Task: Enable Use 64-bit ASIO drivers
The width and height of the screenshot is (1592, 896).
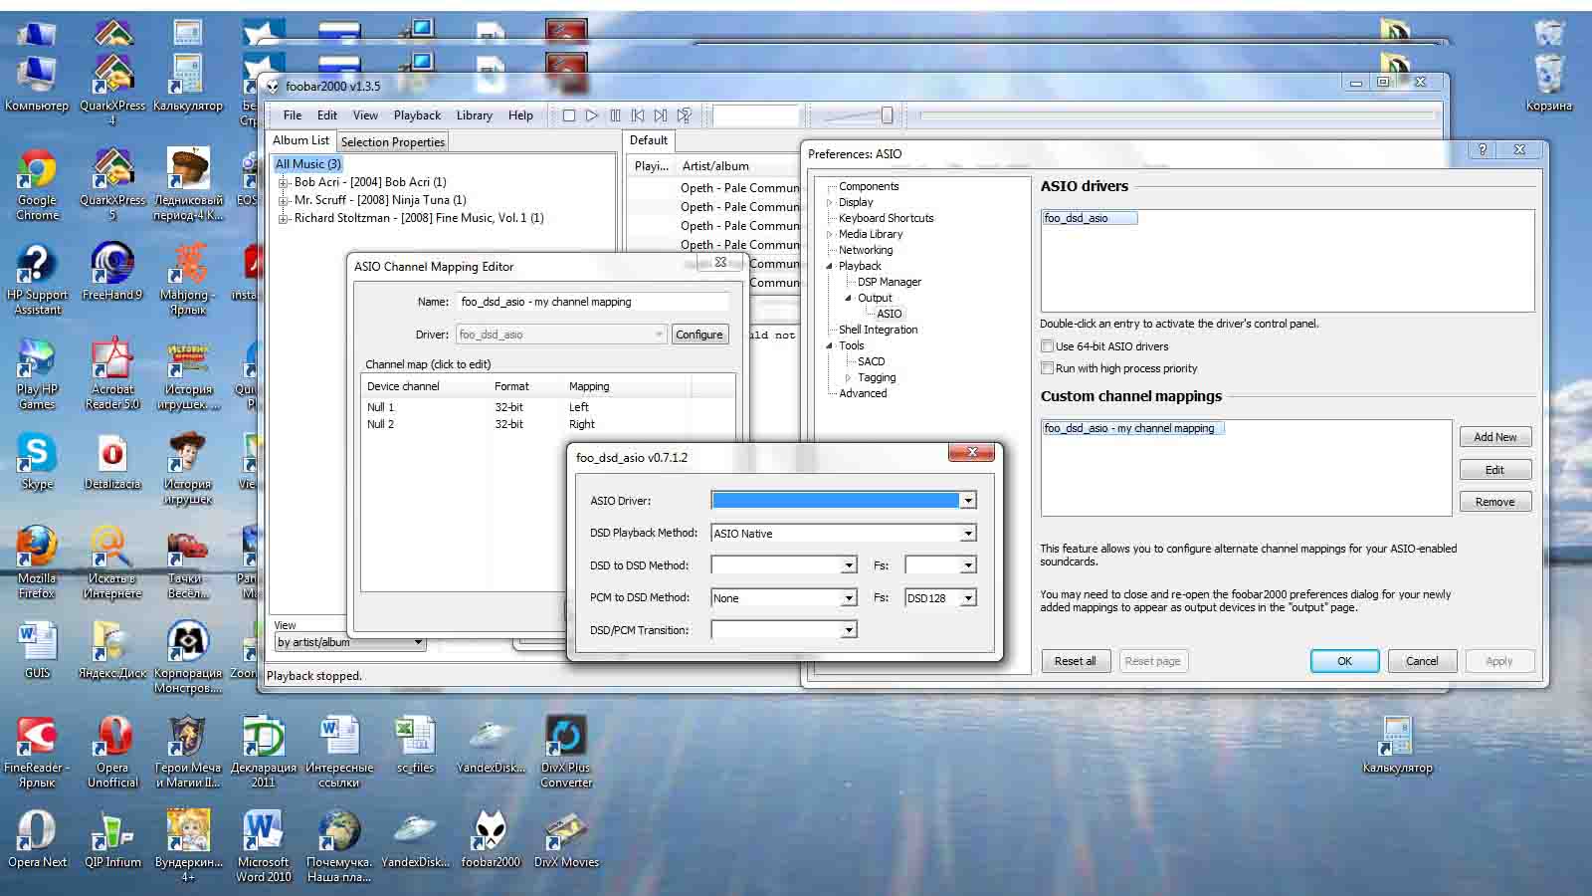Action: (x=1047, y=346)
